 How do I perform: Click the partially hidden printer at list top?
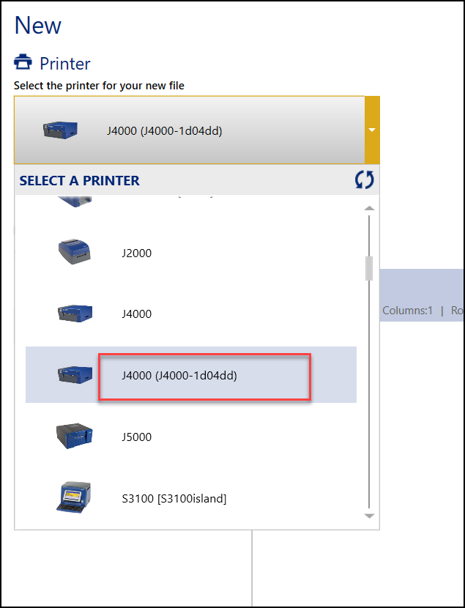(75, 201)
